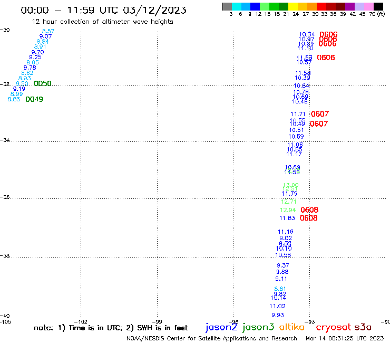The image size is (390, 343).
Task: Click the longitude axis label -99
Action: point(157,322)
